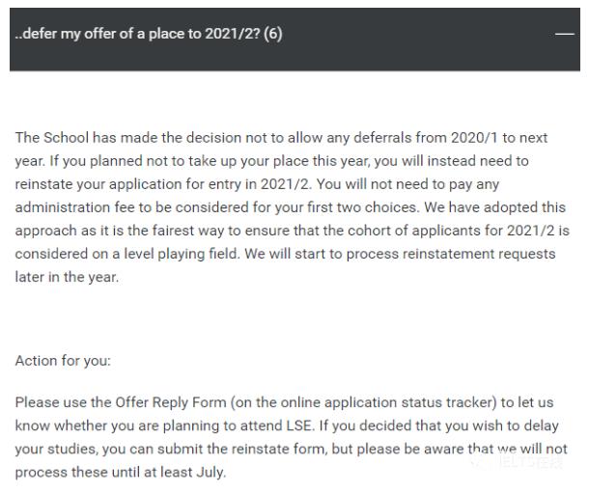Click '2020/1' in the first paragraph

[474, 138]
